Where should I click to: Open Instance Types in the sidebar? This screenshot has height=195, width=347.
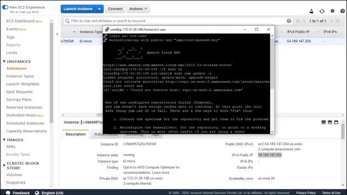point(20,76)
